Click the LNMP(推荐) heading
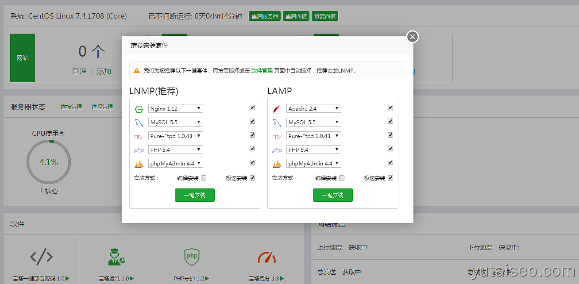This screenshot has width=579, height=284. [154, 91]
